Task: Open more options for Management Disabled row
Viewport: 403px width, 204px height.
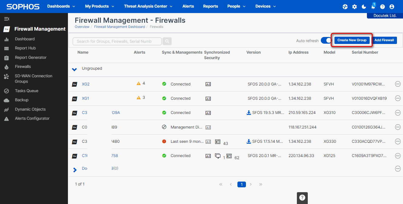Action: 398,127
